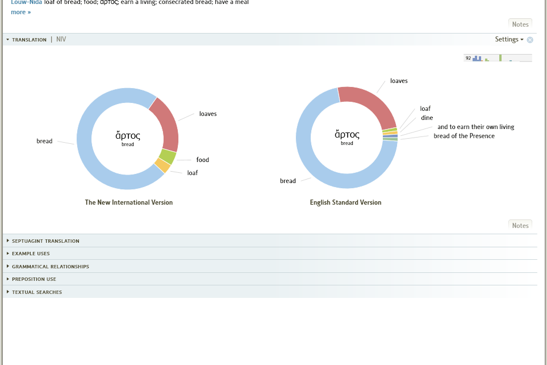Click 'The New International Version' chart title
Screen dimensions: 547x365
coord(129,202)
